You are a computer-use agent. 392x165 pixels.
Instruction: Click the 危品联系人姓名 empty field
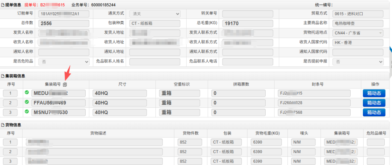click(155, 61)
